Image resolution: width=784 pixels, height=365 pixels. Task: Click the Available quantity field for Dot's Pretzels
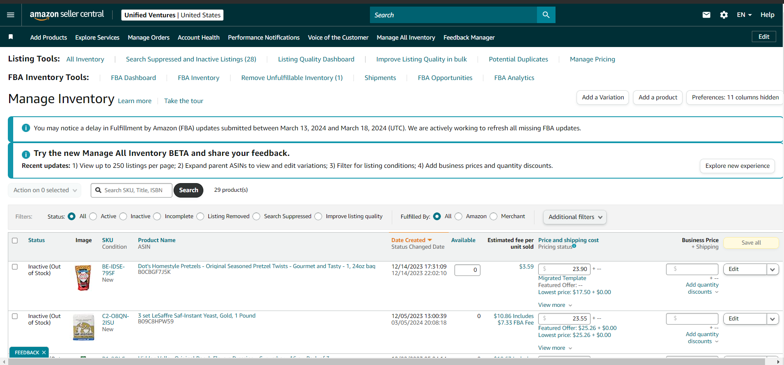click(467, 270)
